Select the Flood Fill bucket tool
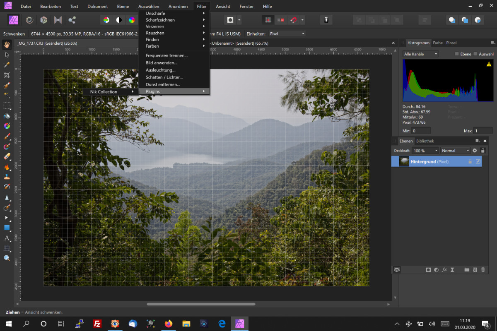 coord(7,115)
